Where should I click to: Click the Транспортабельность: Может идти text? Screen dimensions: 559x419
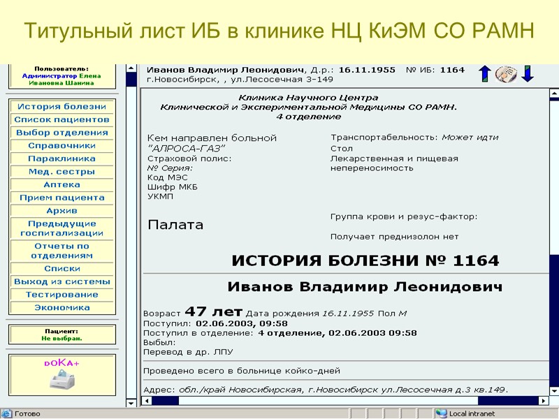[x=414, y=138]
